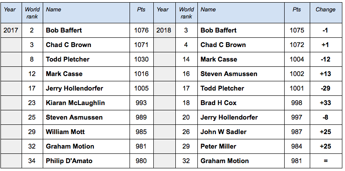Screen dimensions: 345x171
Task: Select the second World rank header
Action: click(186, 13)
